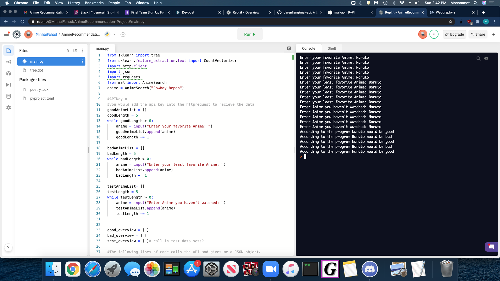Image resolution: width=500 pixels, height=281 pixels.
Task: Select the tree.dot file
Action: point(36,70)
